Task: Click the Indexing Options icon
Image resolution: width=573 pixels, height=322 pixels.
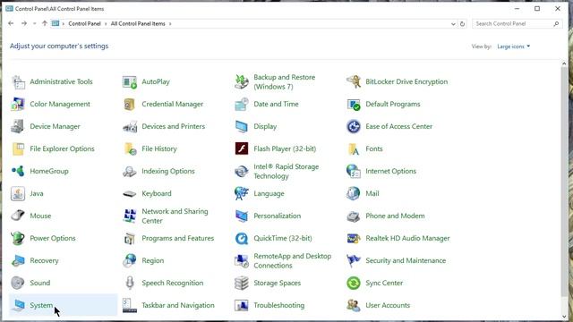Action: coord(130,171)
